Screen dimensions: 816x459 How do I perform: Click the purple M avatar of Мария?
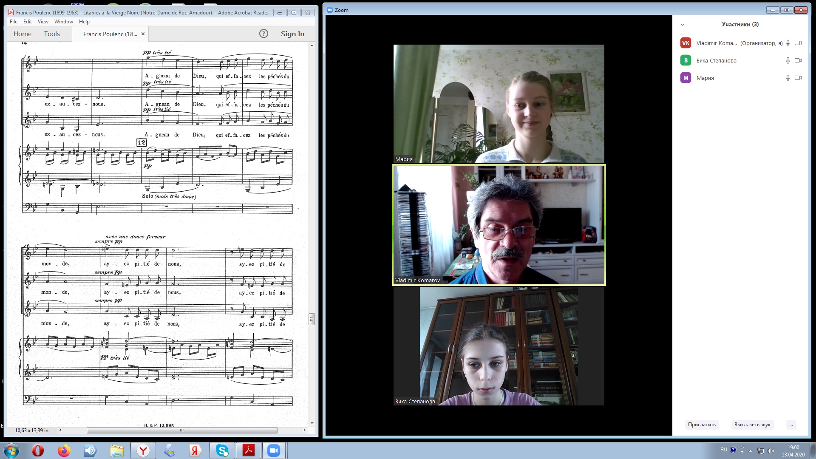(x=686, y=78)
